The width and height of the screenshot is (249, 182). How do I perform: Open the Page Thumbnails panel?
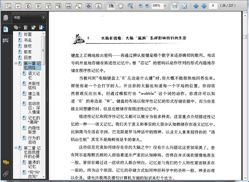point(6,18)
